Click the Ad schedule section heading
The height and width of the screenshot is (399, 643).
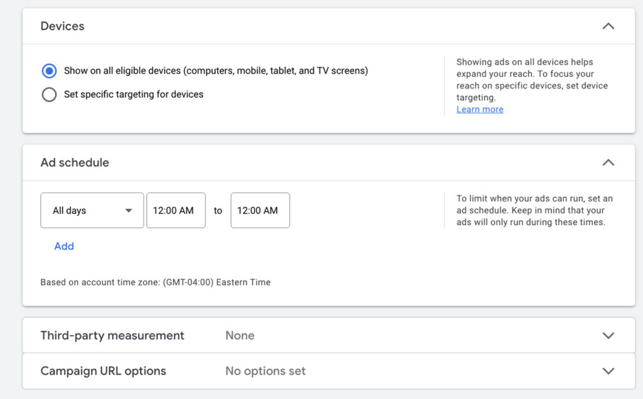pyautogui.click(x=75, y=162)
